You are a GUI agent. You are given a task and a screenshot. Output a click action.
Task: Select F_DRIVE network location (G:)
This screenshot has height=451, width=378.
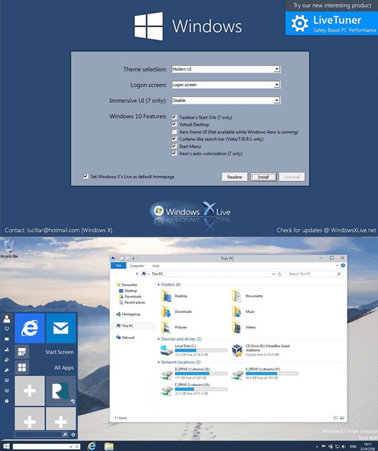coord(194,389)
